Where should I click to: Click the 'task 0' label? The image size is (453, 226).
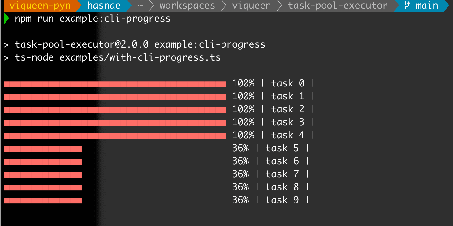pos(288,83)
